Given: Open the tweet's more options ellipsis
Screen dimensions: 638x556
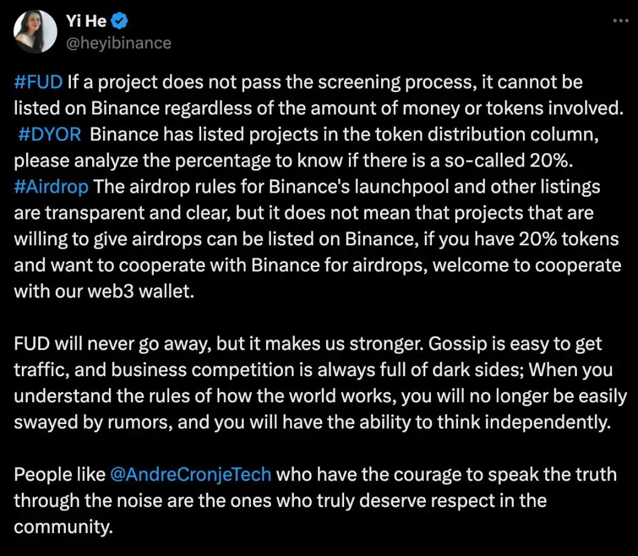Looking at the screenshot, I should pos(620,20).
